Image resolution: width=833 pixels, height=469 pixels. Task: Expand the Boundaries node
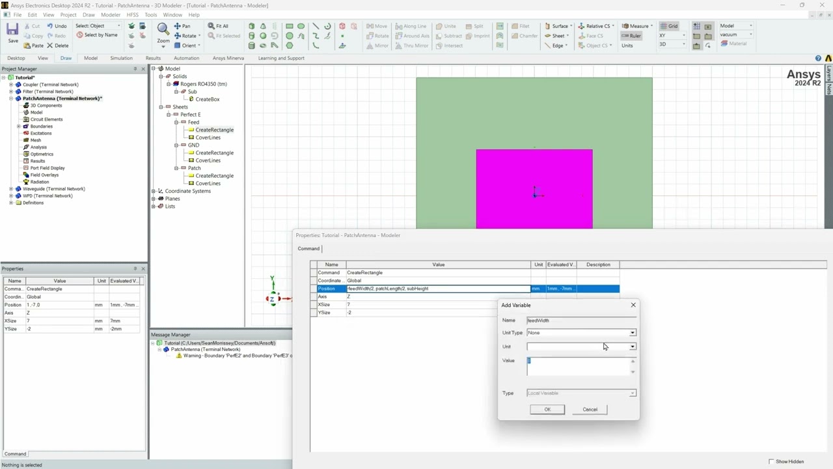[18, 126]
